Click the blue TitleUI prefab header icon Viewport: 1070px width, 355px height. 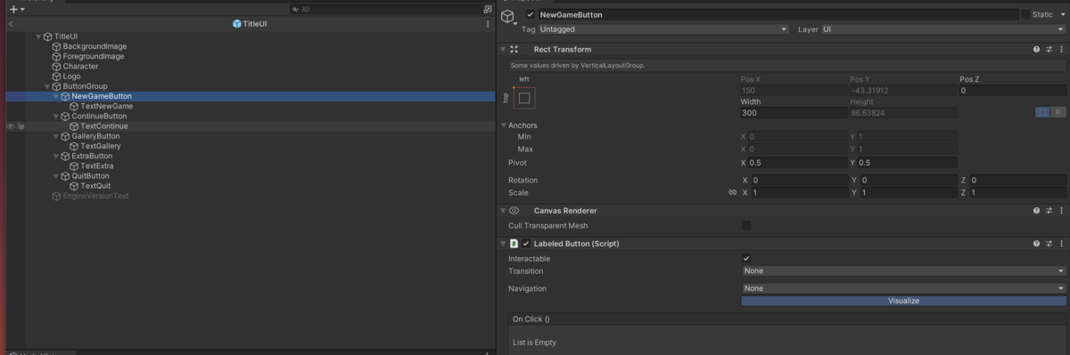pyautogui.click(x=236, y=24)
